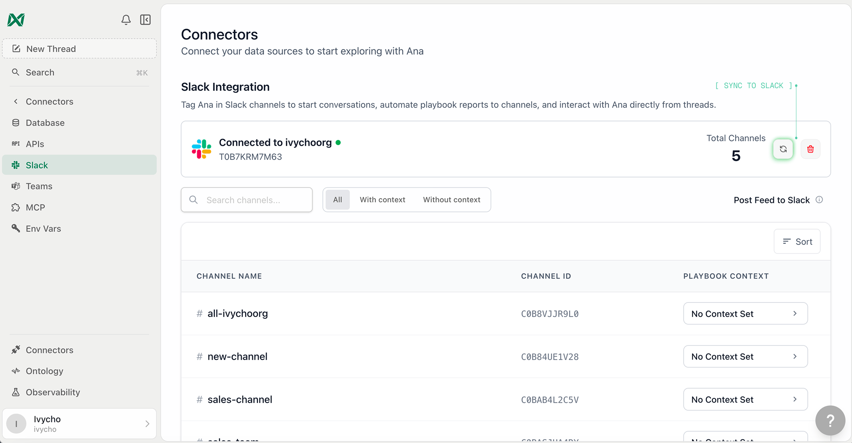
Task: Select the Without context filter
Action: coord(452,200)
